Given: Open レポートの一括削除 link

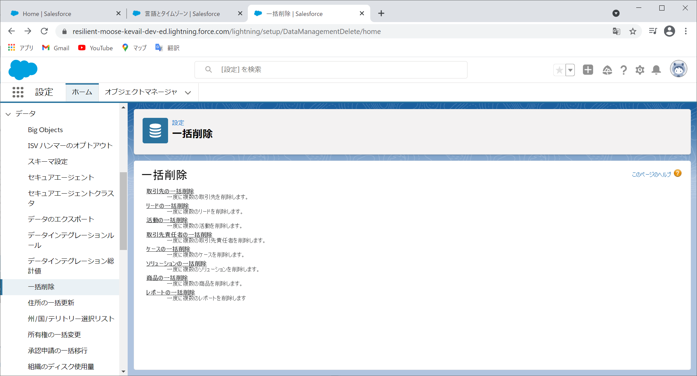Looking at the screenshot, I should [x=170, y=292].
